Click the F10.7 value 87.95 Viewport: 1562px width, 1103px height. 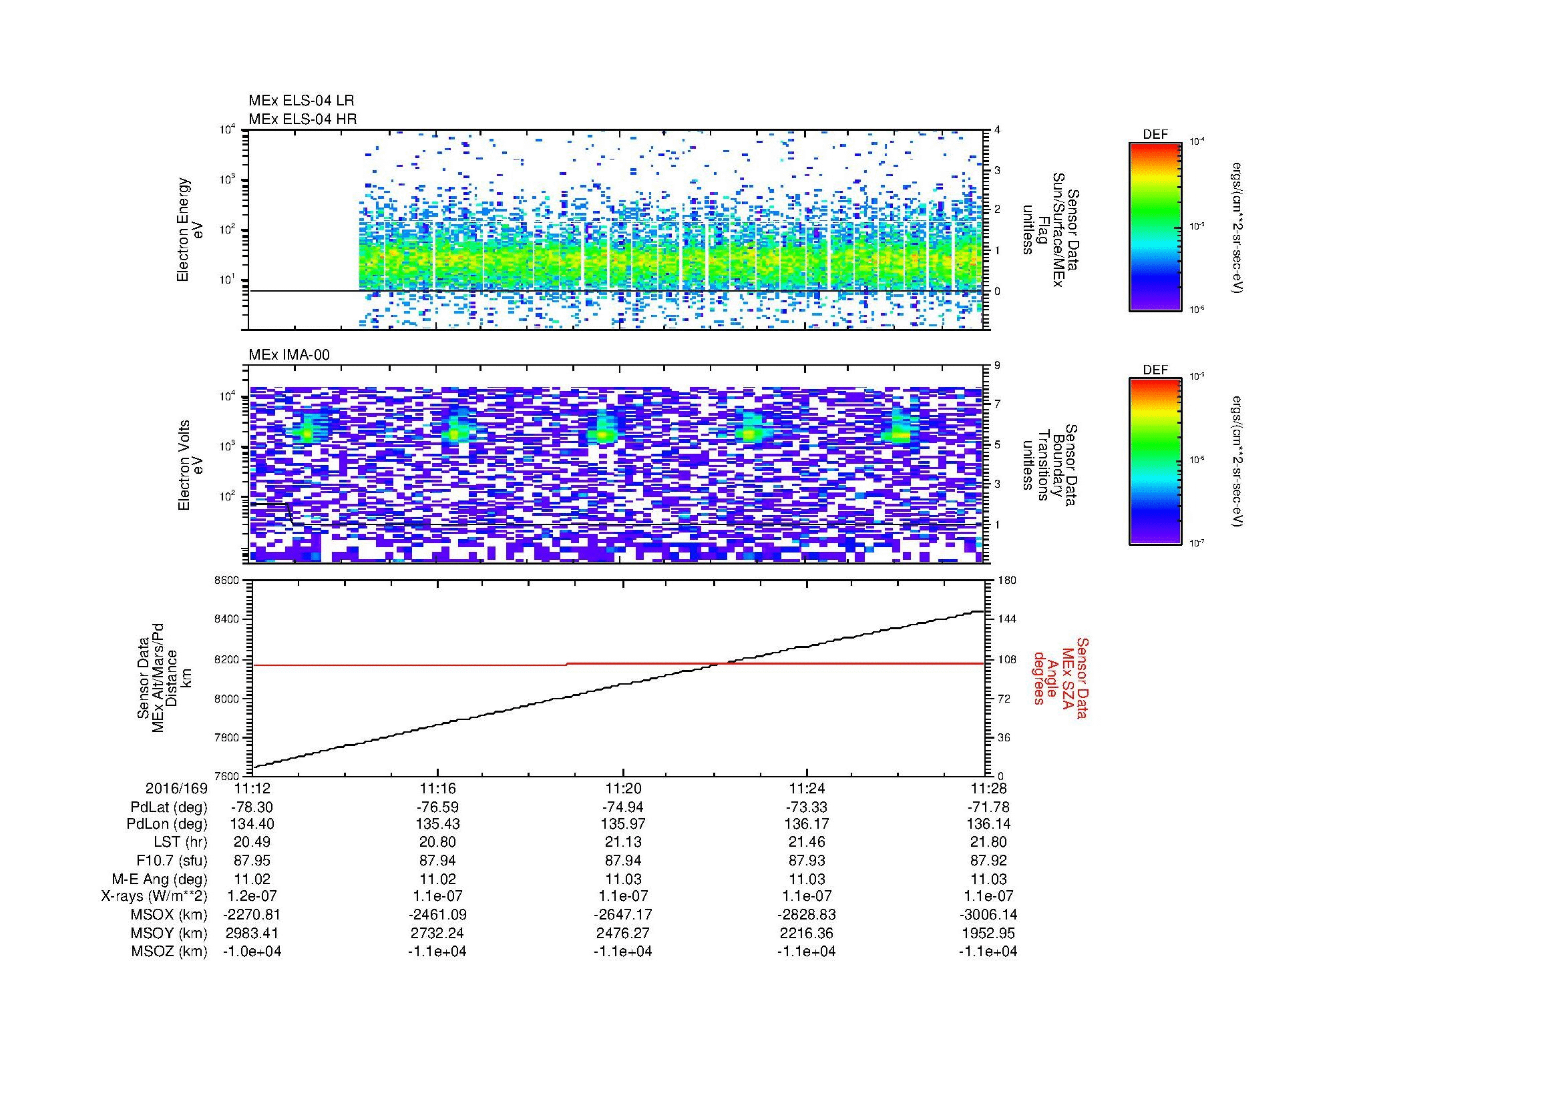click(252, 861)
